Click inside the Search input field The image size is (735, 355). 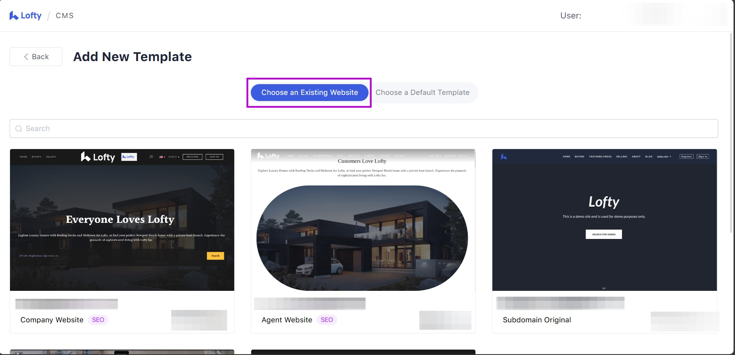click(154, 128)
